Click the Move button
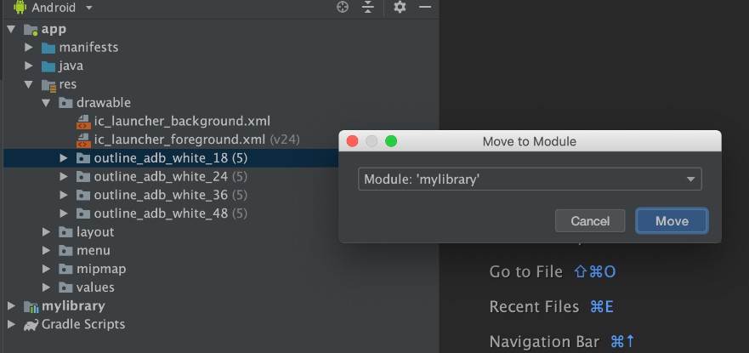 [672, 220]
